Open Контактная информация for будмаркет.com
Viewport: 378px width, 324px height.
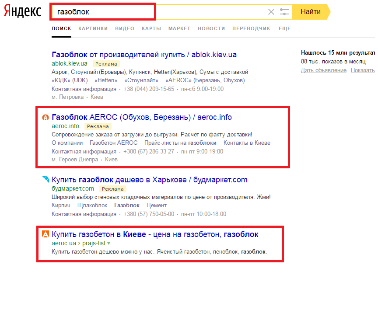coord(84,214)
